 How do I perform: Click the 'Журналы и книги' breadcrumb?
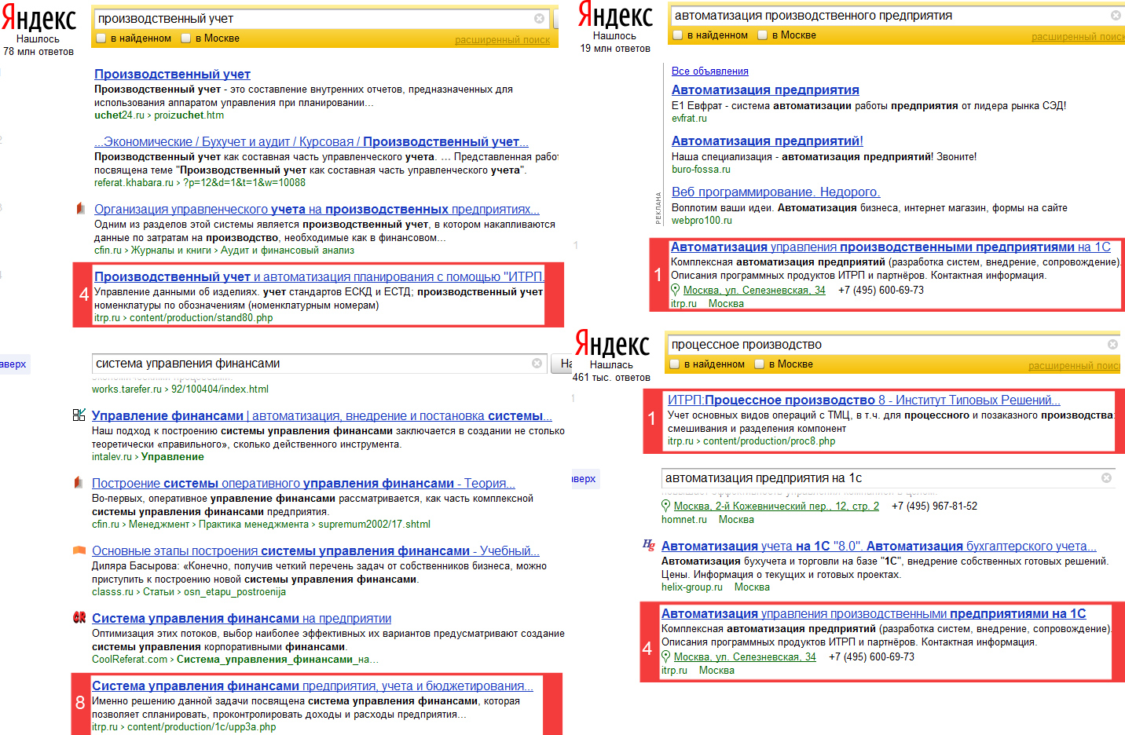point(171,250)
